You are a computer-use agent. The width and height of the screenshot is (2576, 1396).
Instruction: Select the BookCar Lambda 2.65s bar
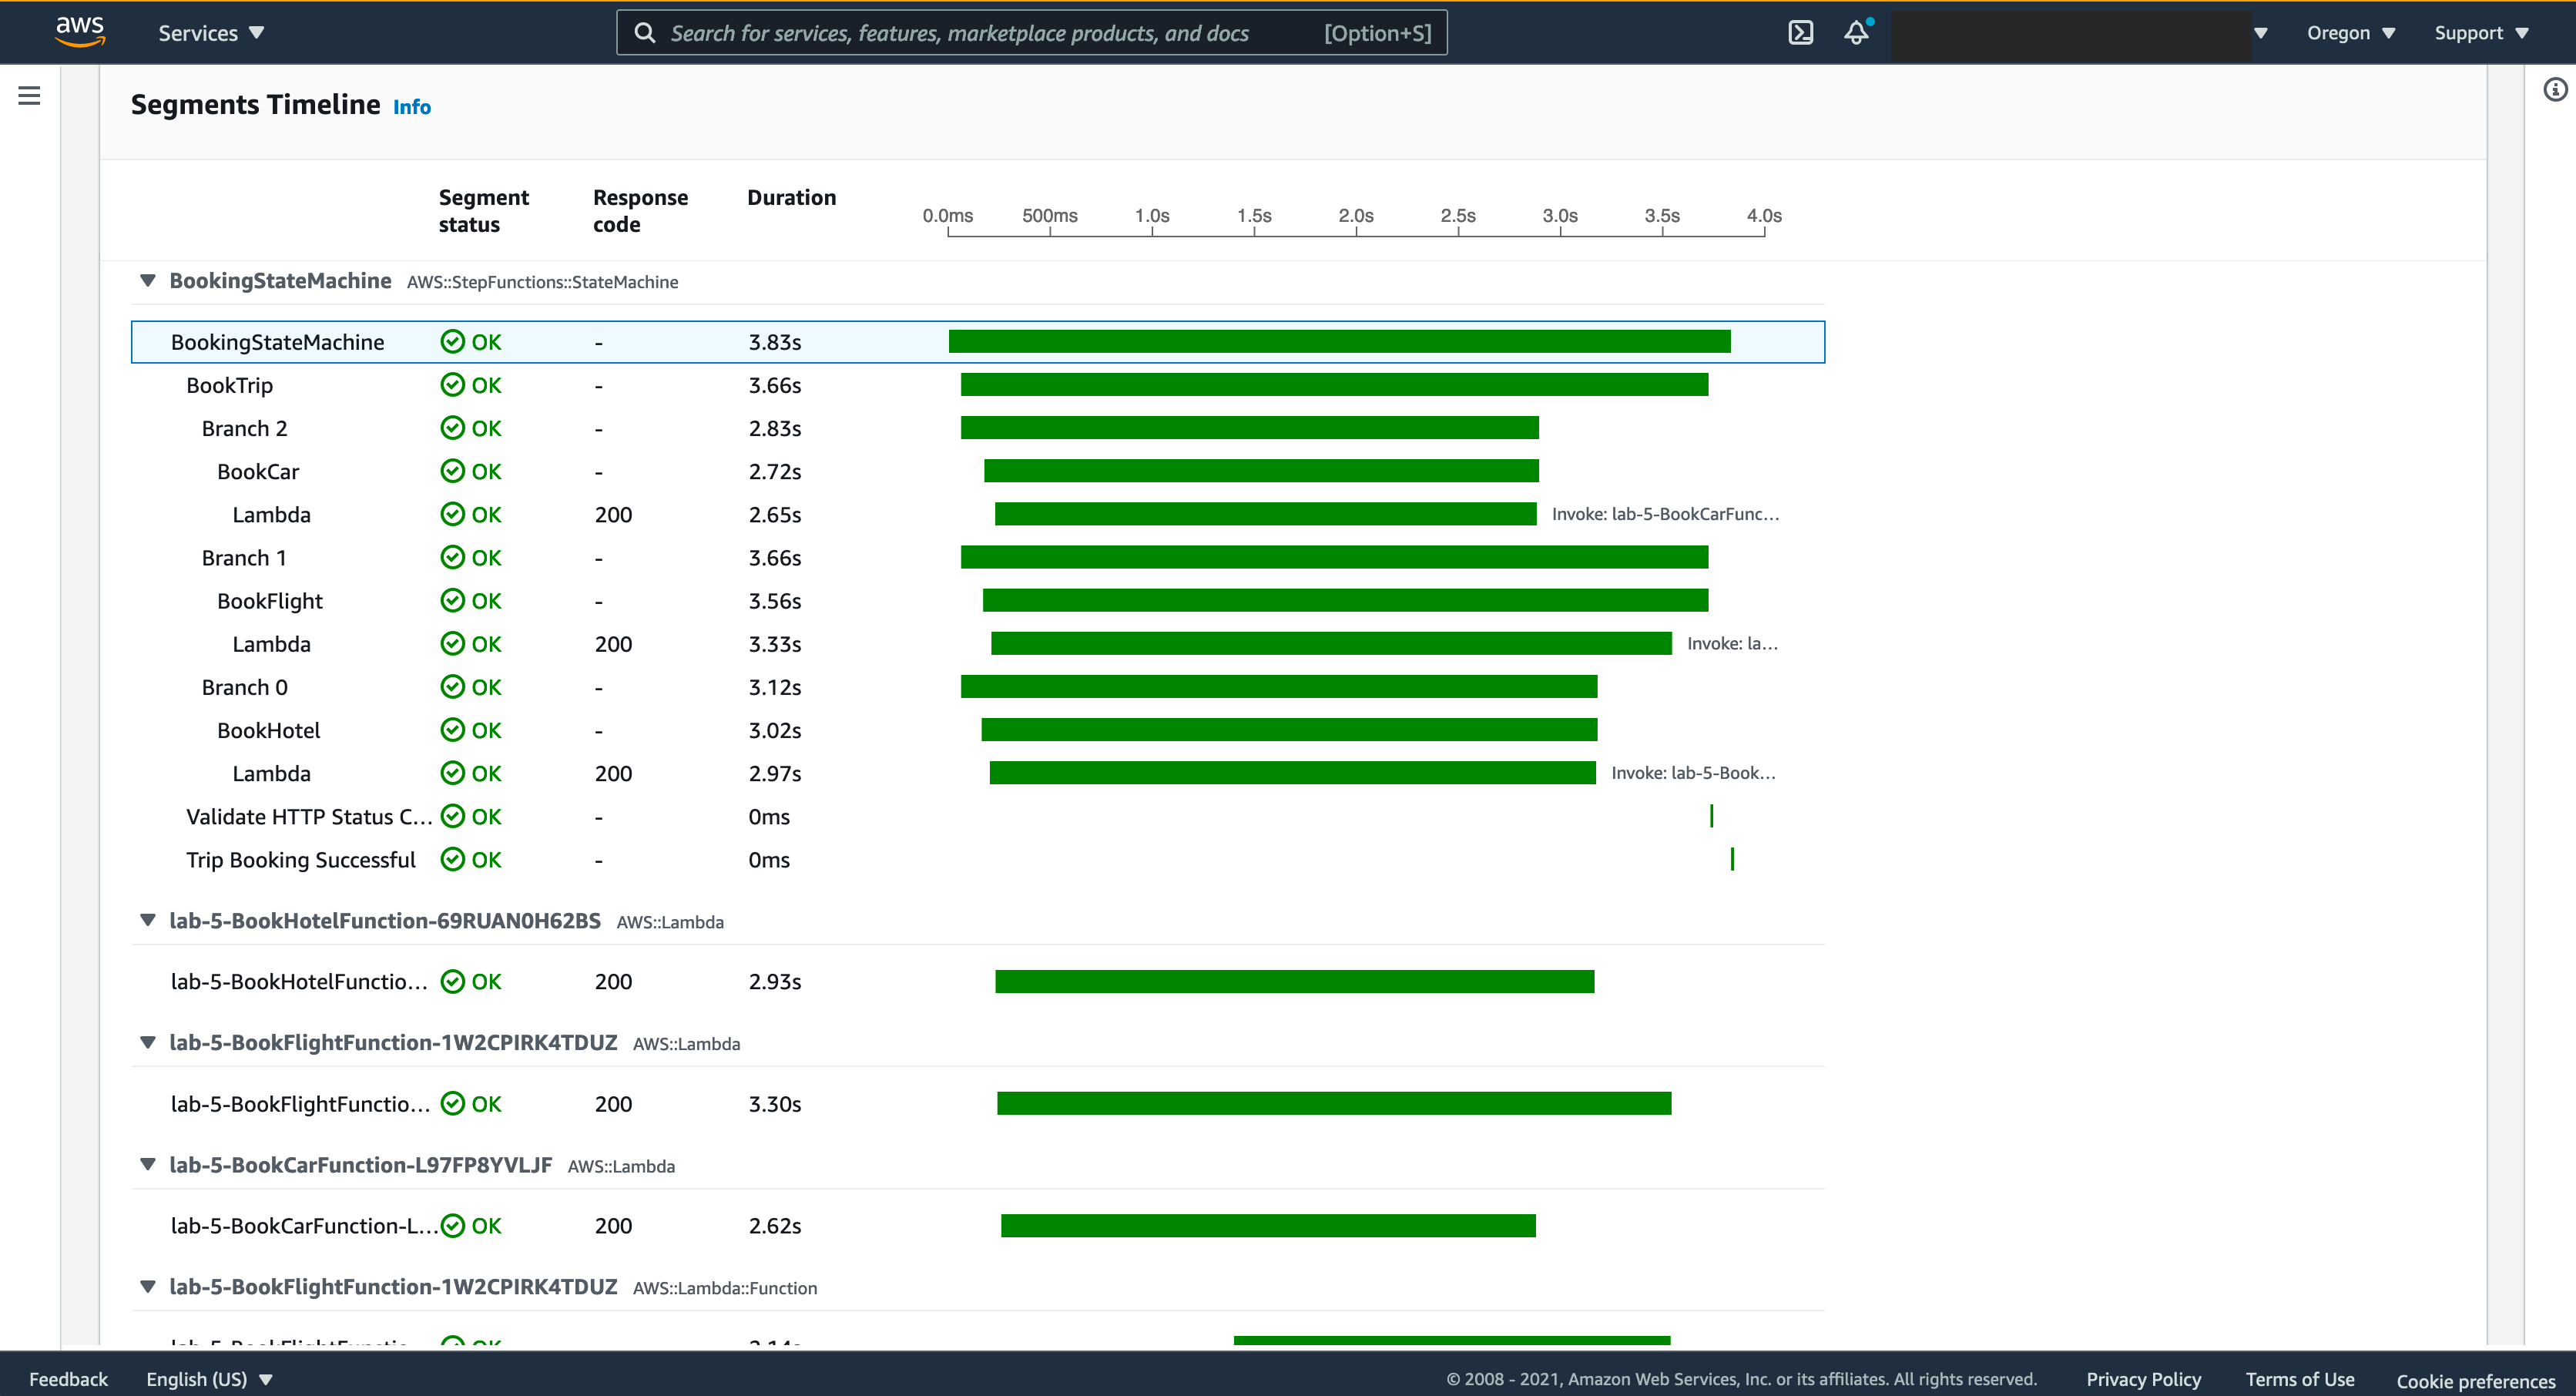click(1265, 514)
